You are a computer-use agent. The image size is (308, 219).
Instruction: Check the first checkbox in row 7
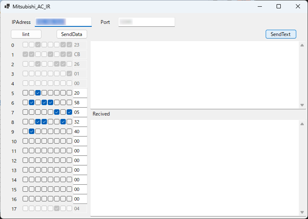pyautogui.click(x=25, y=112)
